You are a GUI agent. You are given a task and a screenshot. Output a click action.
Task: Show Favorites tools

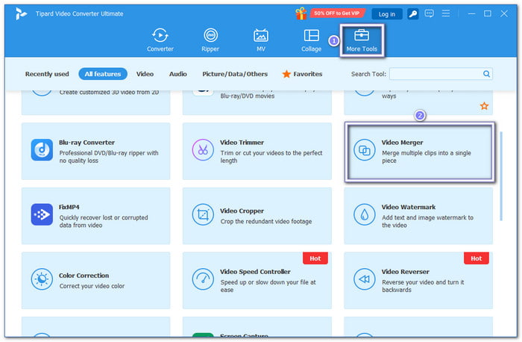click(x=302, y=74)
